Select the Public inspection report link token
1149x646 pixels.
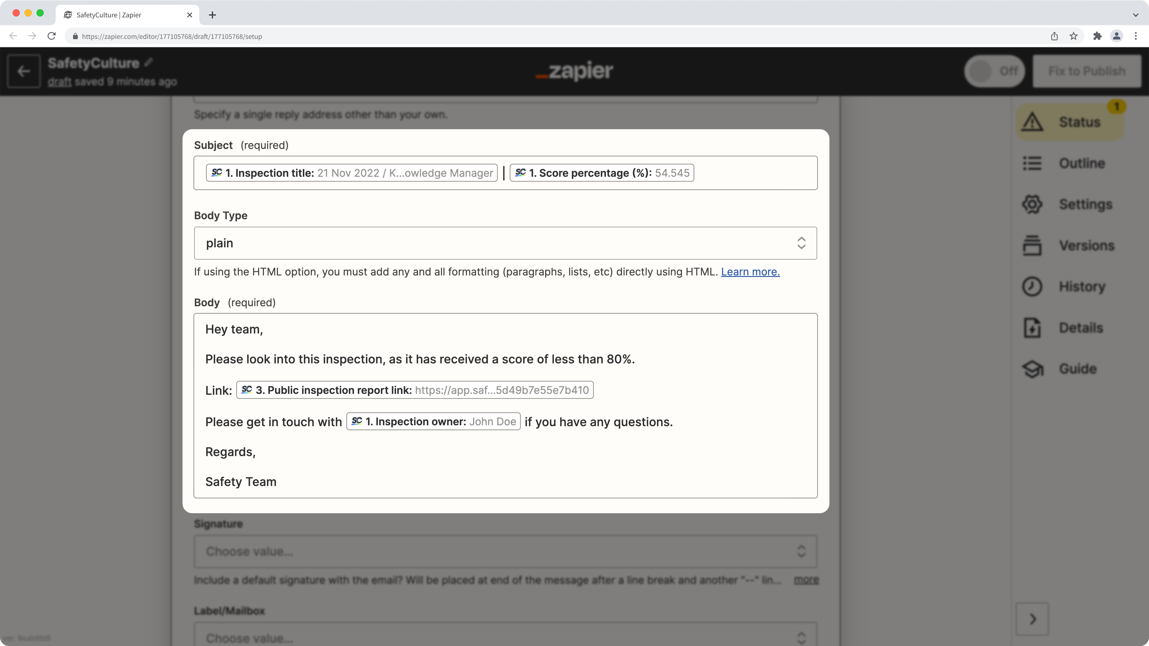[415, 390]
